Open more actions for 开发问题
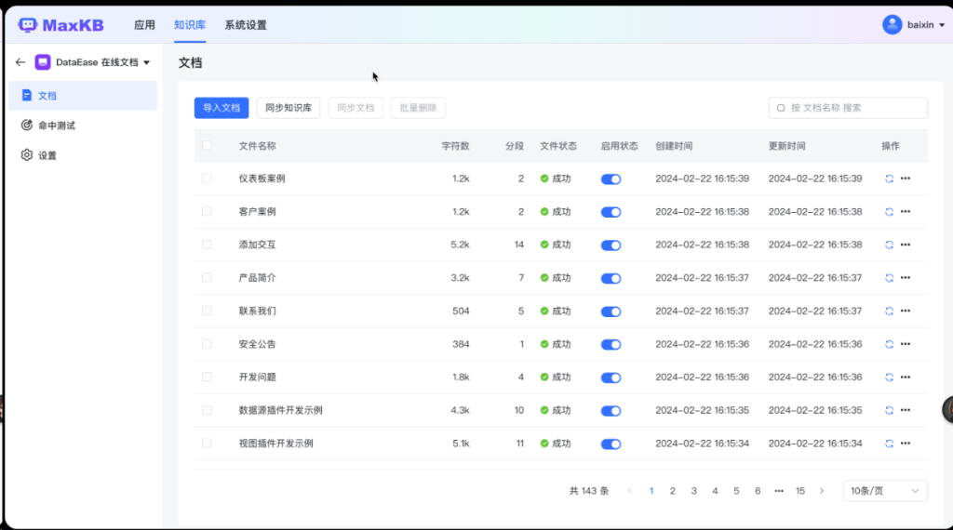Screen dimensions: 953x530 906,377
